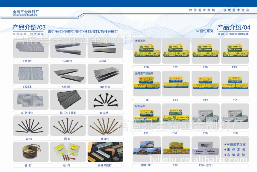
Task: Click the ★品牌定做 line
Action: click(235, 155)
